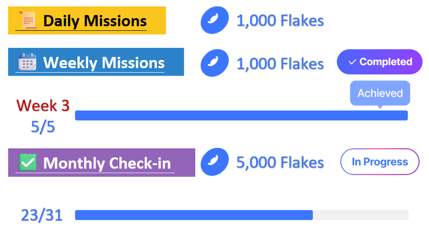429x244 pixels.
Task: Click the Achieved tooltip bubble
Action: [380, 93]
